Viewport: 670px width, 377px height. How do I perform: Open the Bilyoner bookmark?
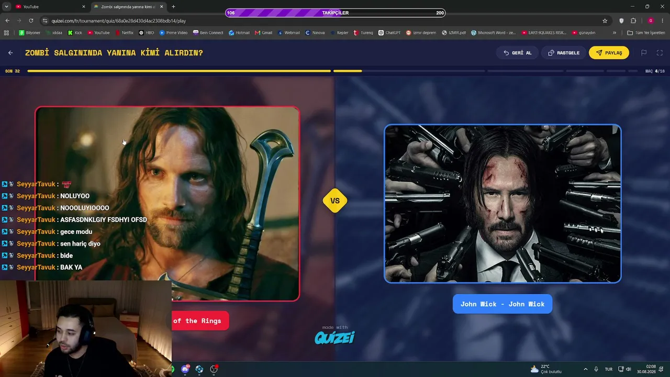point(29,32)
